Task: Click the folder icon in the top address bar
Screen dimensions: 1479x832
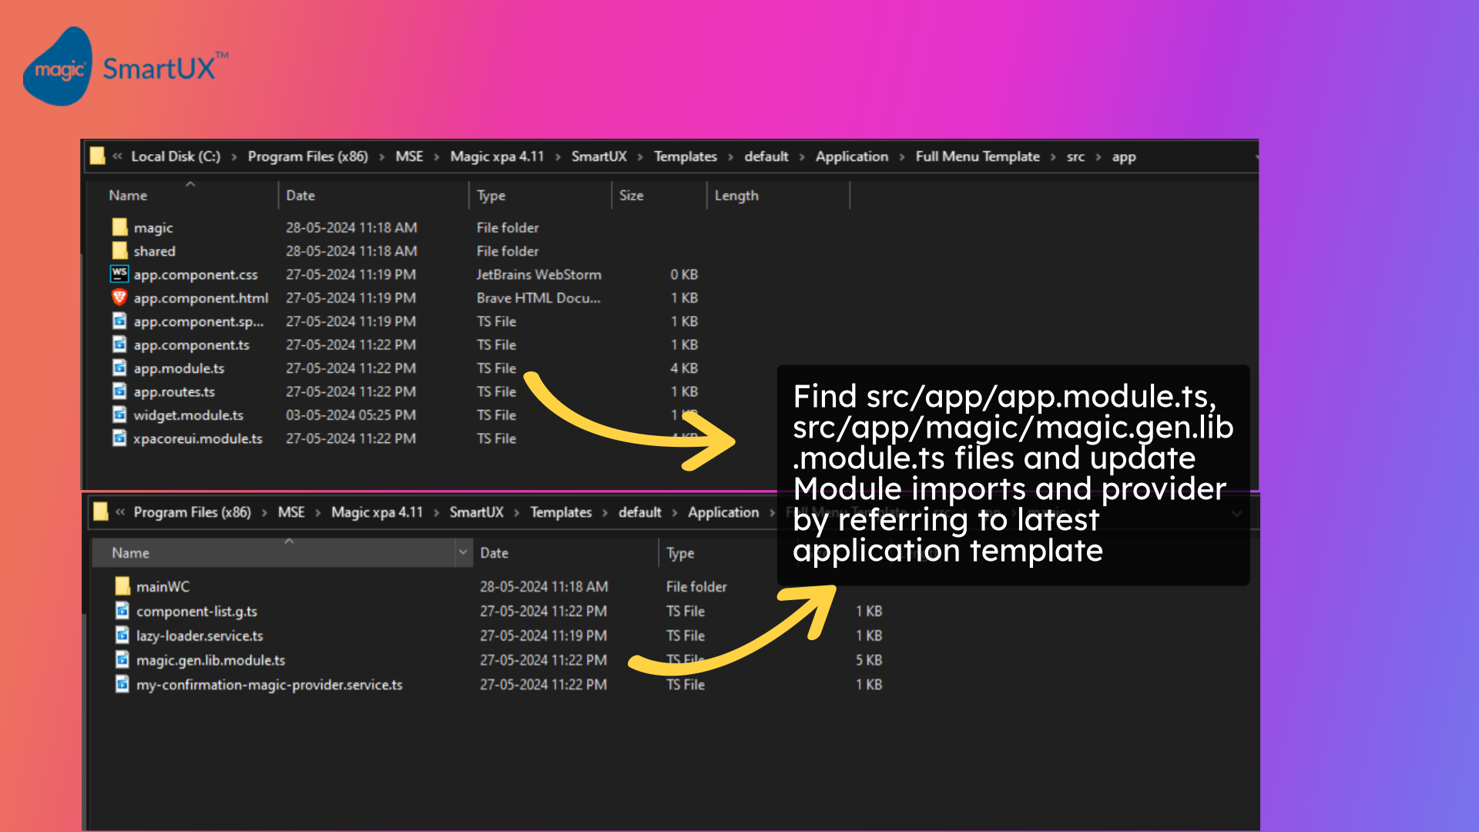Action: pos(97,156)
